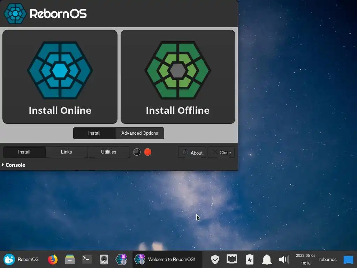
Task: Open the calendar from the 2023-05-05 clock
Action: [x=305, y=259]
